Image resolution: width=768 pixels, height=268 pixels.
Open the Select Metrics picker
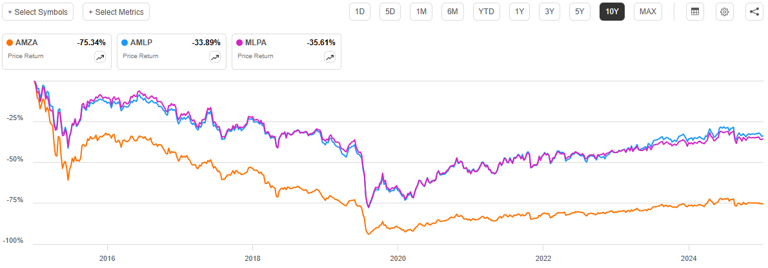[x=117, y=12]
